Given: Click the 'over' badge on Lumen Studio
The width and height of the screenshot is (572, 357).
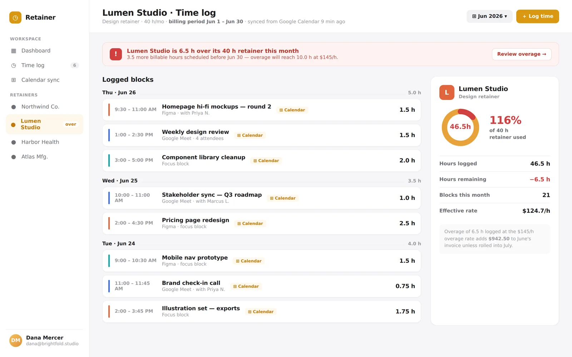Looking at the screenshot, I should pyautogui.click(x=71, y=124).
